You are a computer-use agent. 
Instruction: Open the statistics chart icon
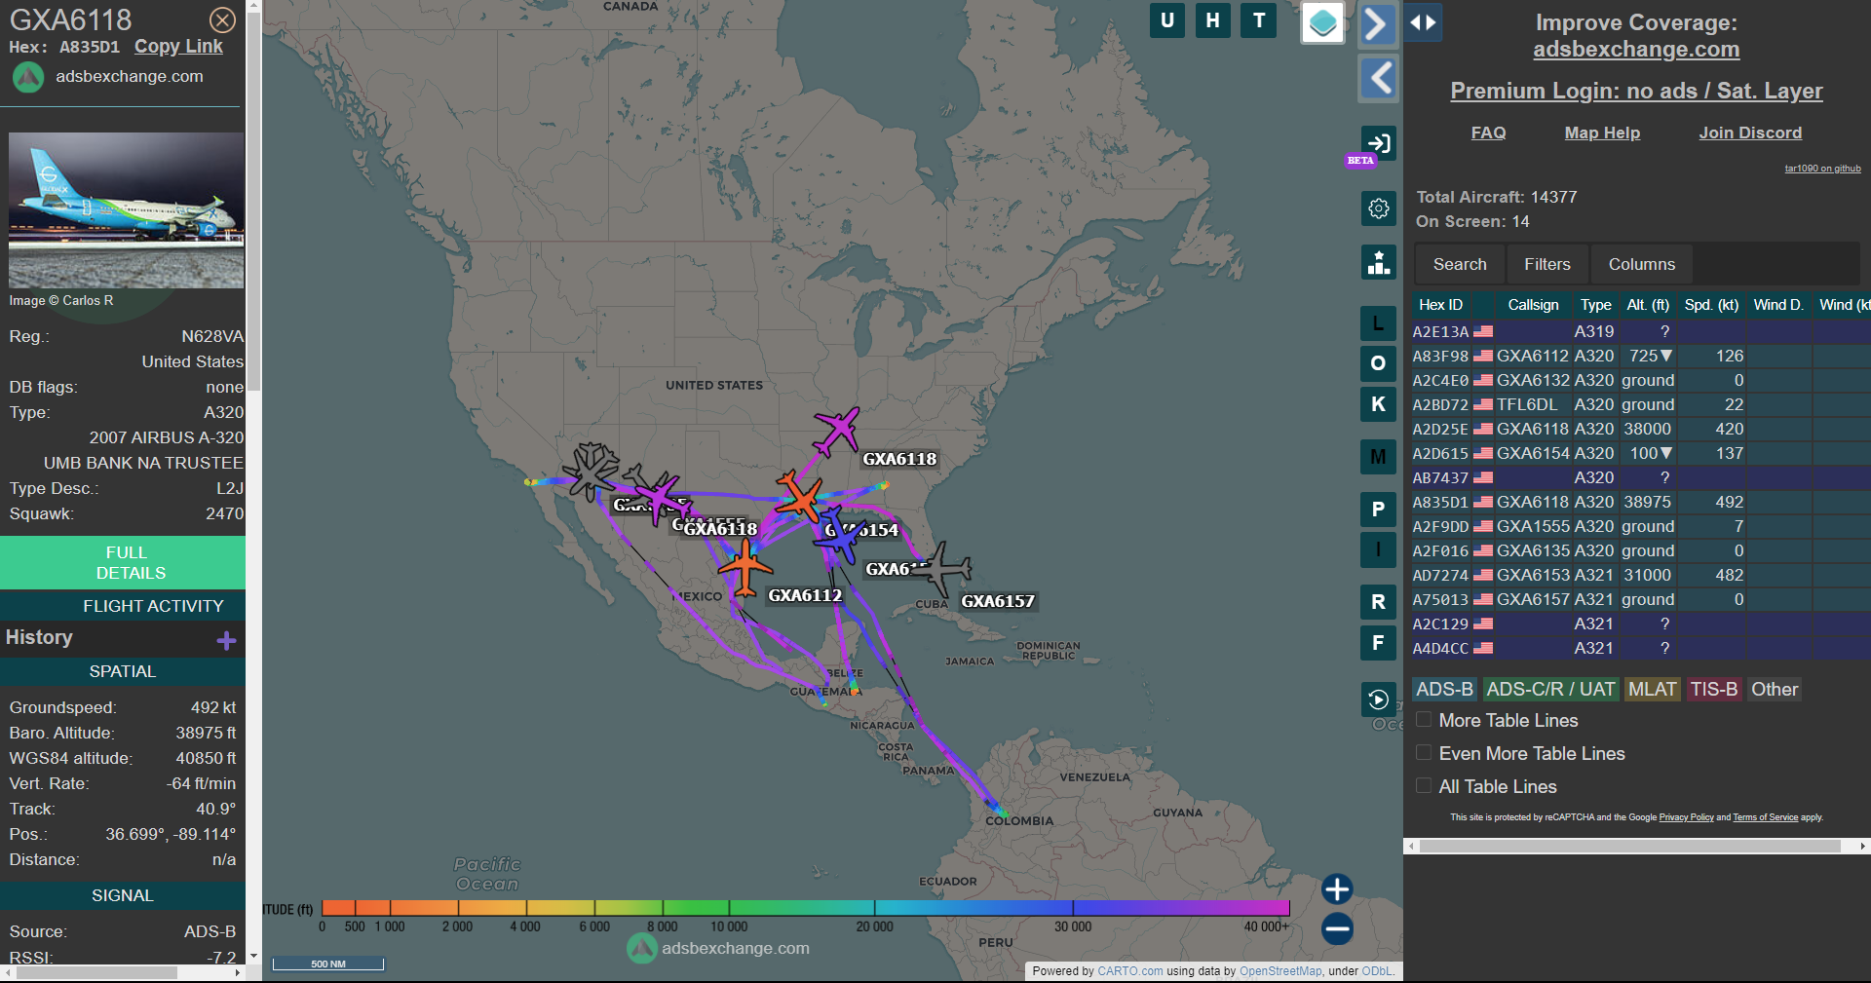(x=1378, y=262)
